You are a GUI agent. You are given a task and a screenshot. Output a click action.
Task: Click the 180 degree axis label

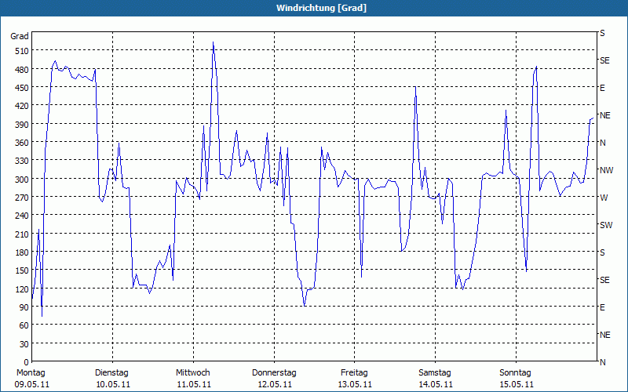coord(22,252)
